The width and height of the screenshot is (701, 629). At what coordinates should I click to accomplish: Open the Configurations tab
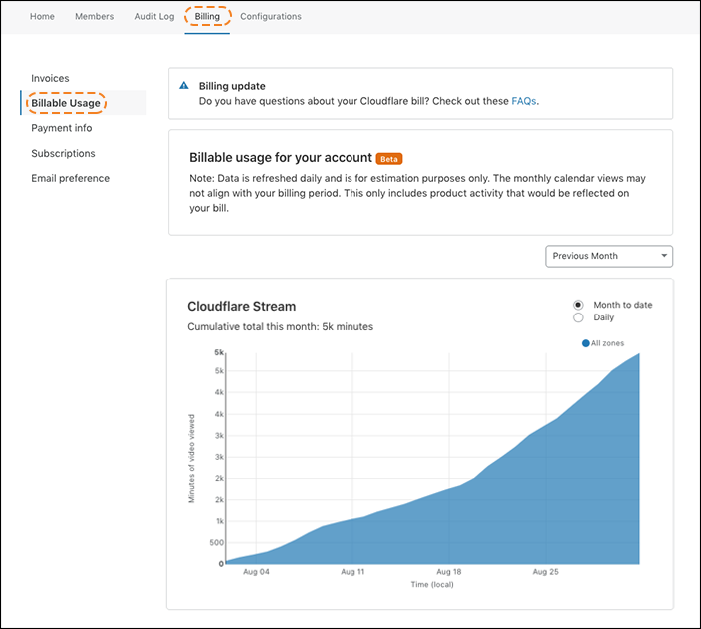pos(270,17)
